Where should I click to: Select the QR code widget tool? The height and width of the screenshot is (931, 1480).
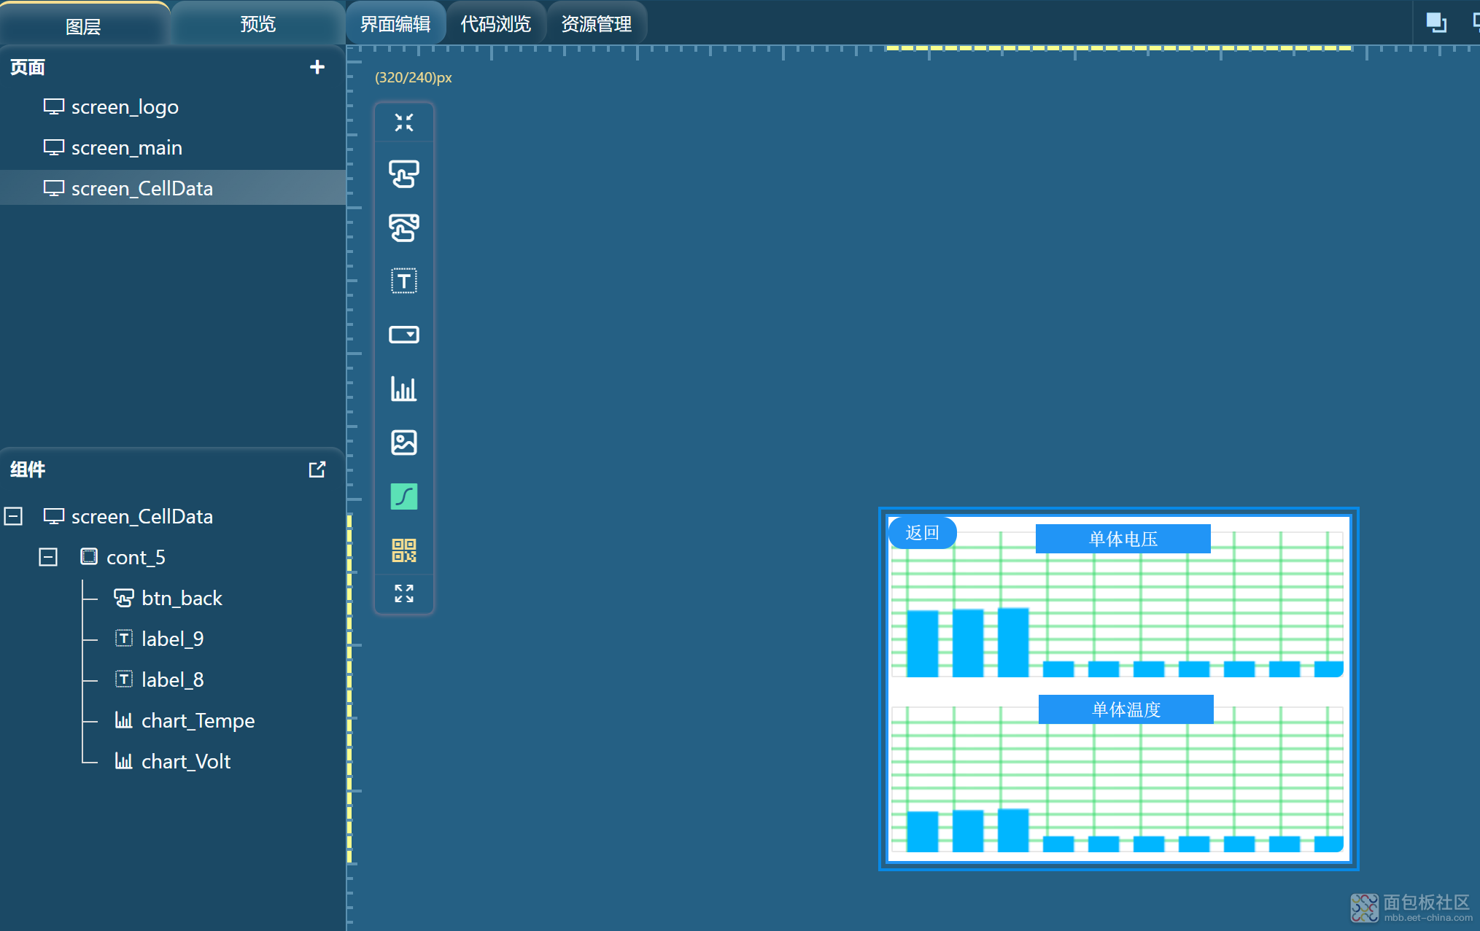click(x=403, y=550)
